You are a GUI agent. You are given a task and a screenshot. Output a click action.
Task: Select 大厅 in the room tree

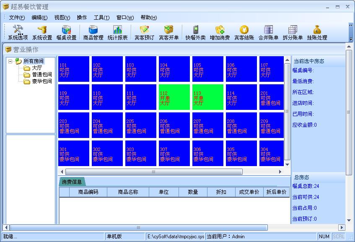click(37, 68)
